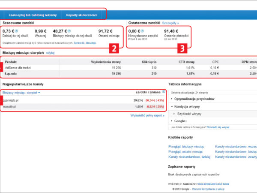Click the edytuj link next to current month

(x=51, y=52)
